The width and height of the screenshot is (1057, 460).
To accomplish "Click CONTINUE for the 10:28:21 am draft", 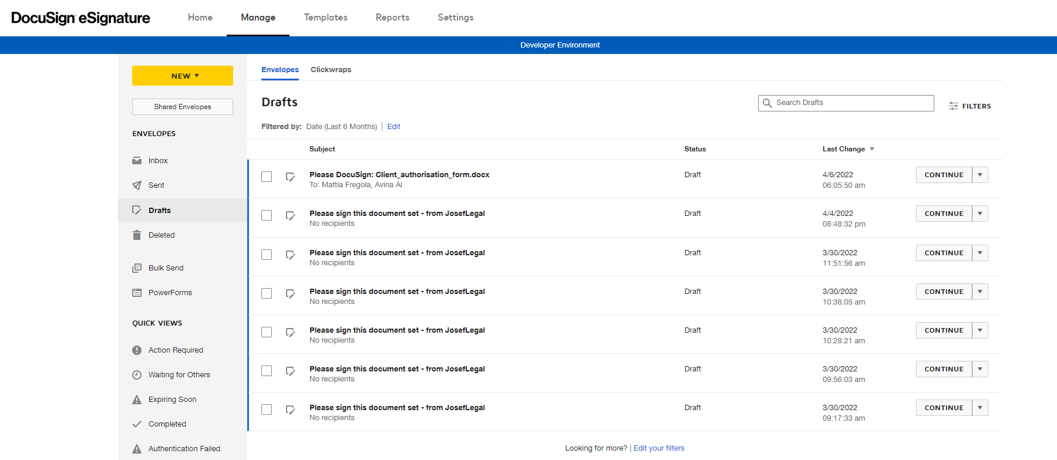I will click(x=944, y=330).
